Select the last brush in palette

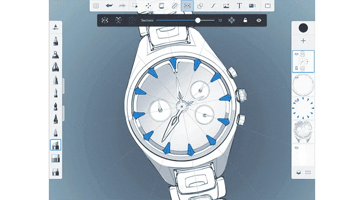[56, 172]
